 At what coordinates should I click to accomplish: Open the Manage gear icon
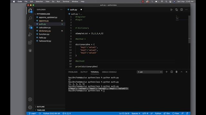(x=30, y=107)
